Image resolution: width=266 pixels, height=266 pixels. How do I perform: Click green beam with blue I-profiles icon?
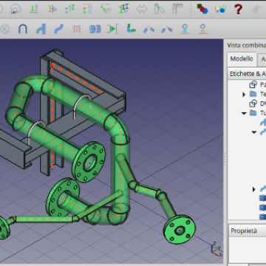[123, 9]
